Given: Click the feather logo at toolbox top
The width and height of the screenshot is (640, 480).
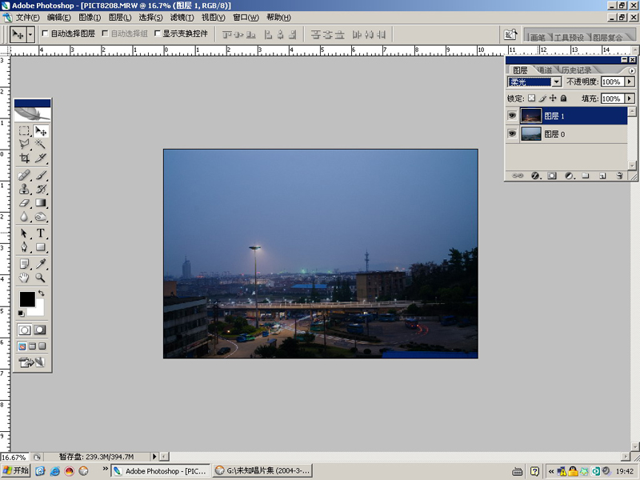Looking at the screenshot, I should pos(32,114).
